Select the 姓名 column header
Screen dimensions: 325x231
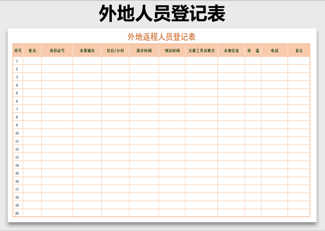[32, 51]
